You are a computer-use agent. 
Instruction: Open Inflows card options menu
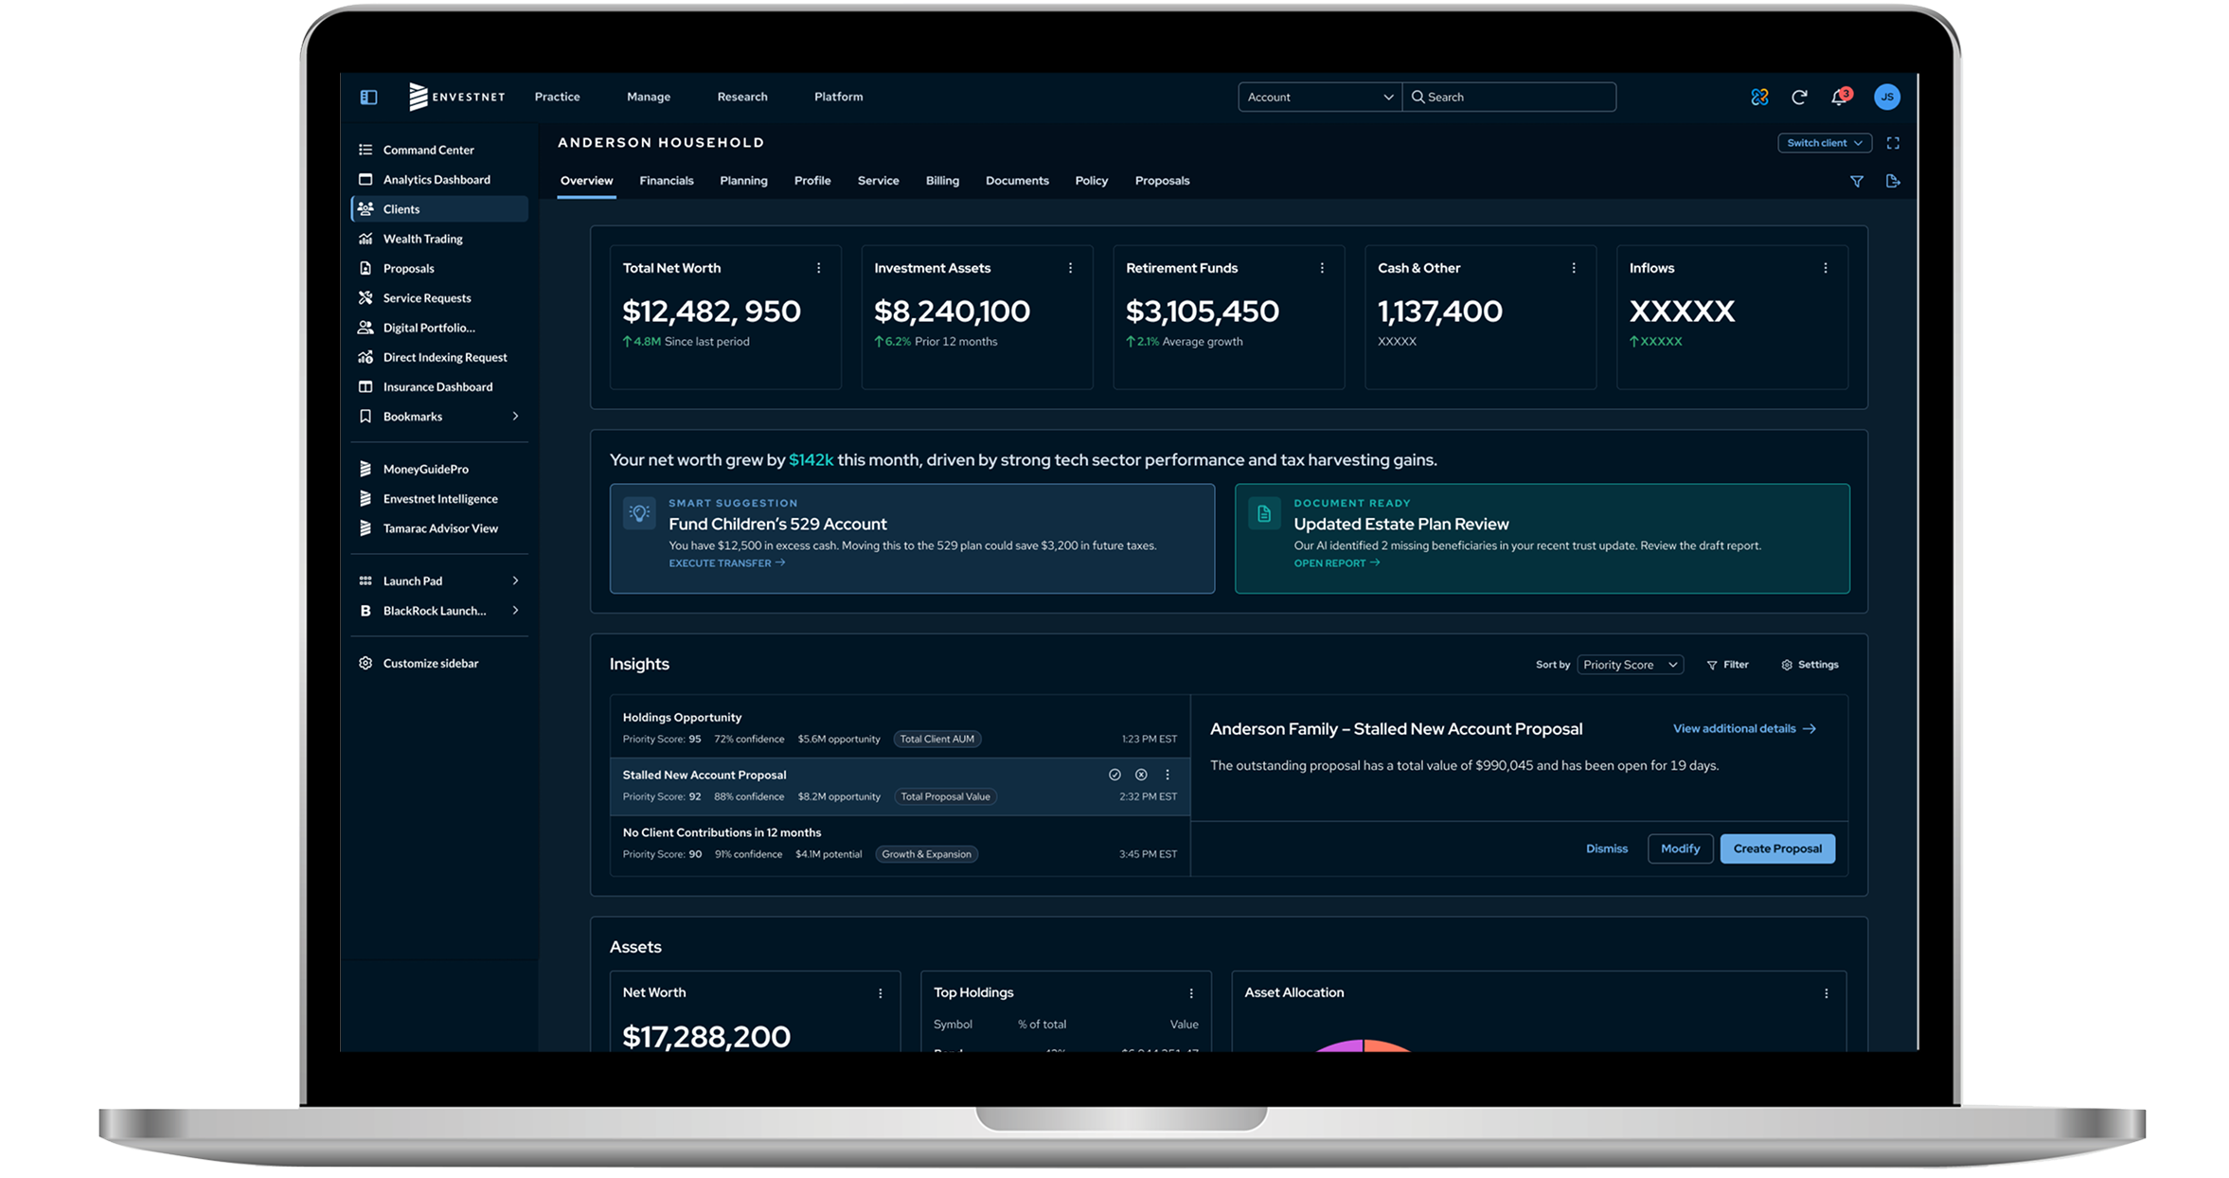pyautogui.click(x=1826, y=268)
